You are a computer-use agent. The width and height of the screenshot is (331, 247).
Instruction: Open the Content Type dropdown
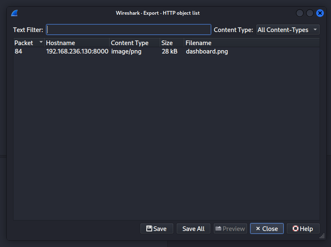(288, 30)
